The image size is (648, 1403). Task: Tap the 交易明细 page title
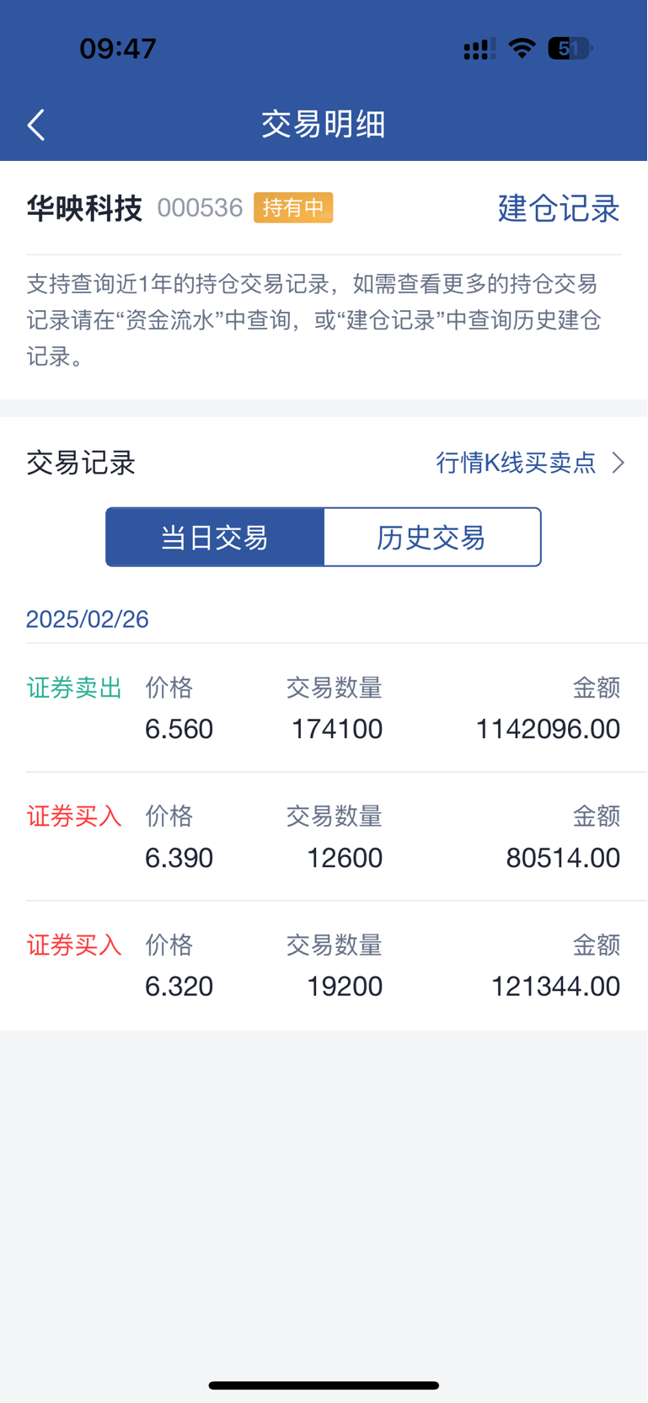click(324, 125)
